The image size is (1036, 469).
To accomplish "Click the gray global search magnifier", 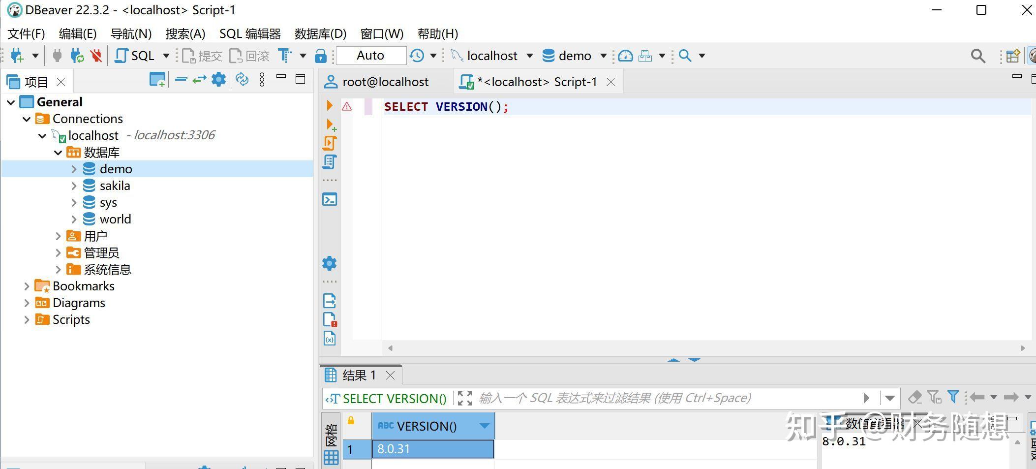I will [x=978, y=56].
